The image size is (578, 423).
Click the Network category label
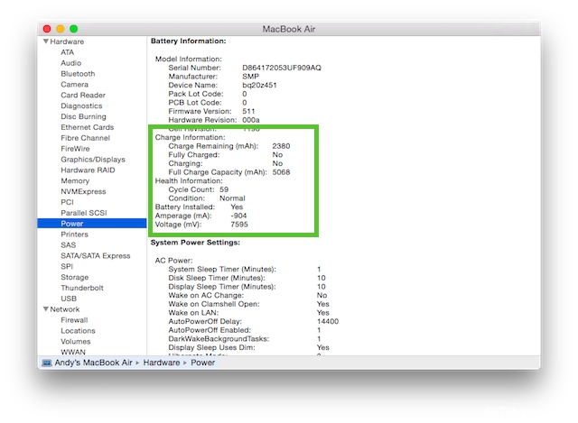point(64,308)
